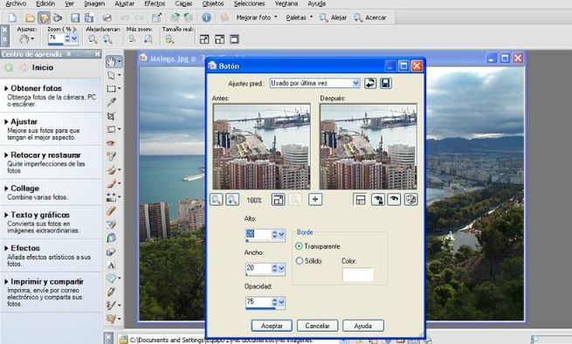Open the Zoom percent dropdown arrow
572x344 pixels.
(x=74, y=38)
